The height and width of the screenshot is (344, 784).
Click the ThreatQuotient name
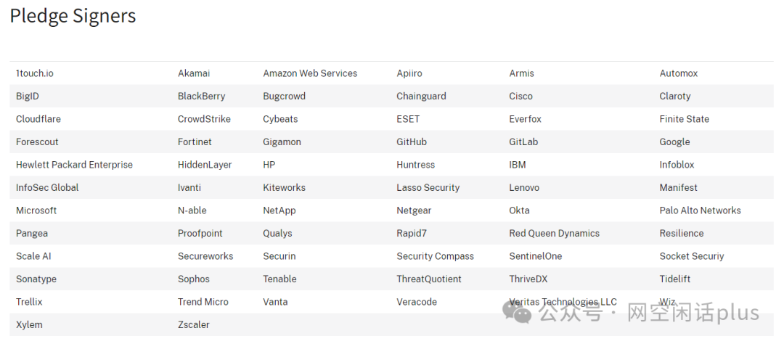coord(429,279)
